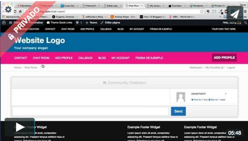
Task: Open the BBC World Service bookmark
Action: tap(182, 17)
